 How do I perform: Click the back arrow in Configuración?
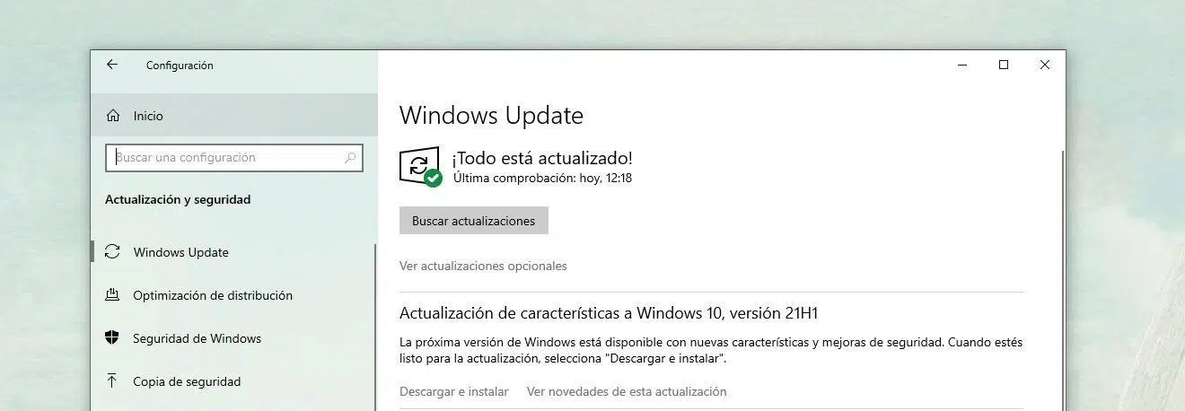click(x=112, y=65)
